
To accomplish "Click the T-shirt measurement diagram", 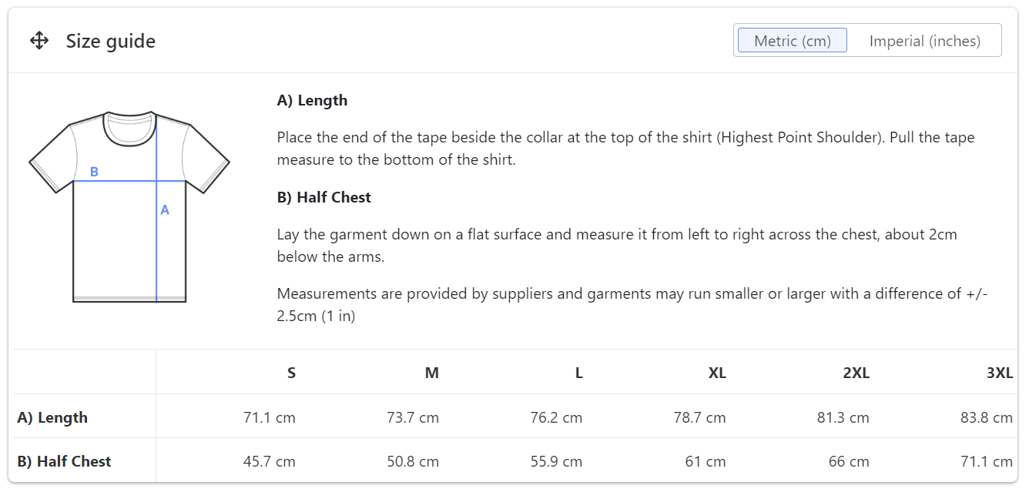I will (x=129, y=206).
